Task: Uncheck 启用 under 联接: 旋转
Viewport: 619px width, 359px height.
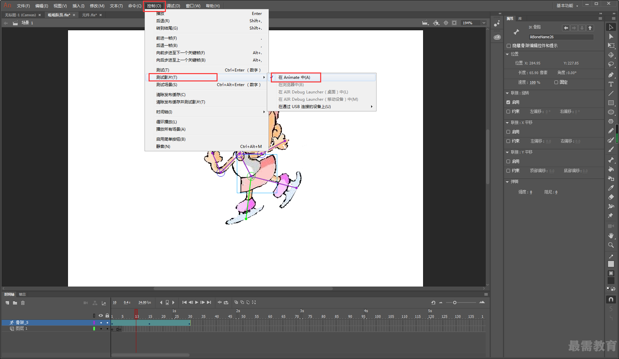Action: pyautogui.click(x=508, y=102)
